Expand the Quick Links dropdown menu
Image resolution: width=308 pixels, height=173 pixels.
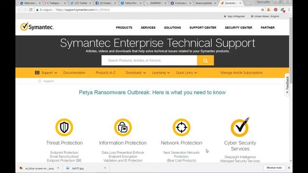coord(186,73)
